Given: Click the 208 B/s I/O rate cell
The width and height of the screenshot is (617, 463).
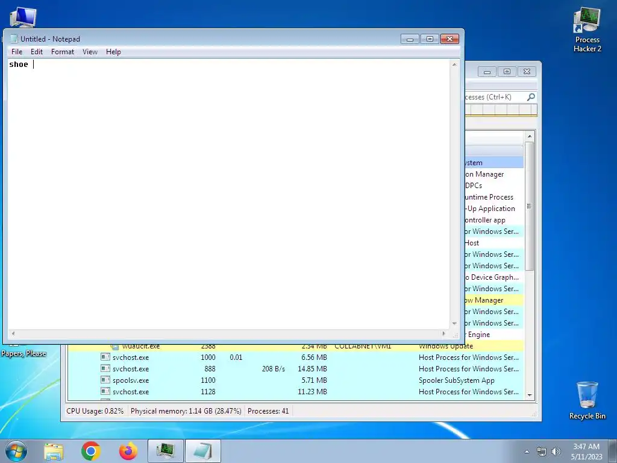Looking at the screenshot, I should pyautogui.click(x=273, y=368).
